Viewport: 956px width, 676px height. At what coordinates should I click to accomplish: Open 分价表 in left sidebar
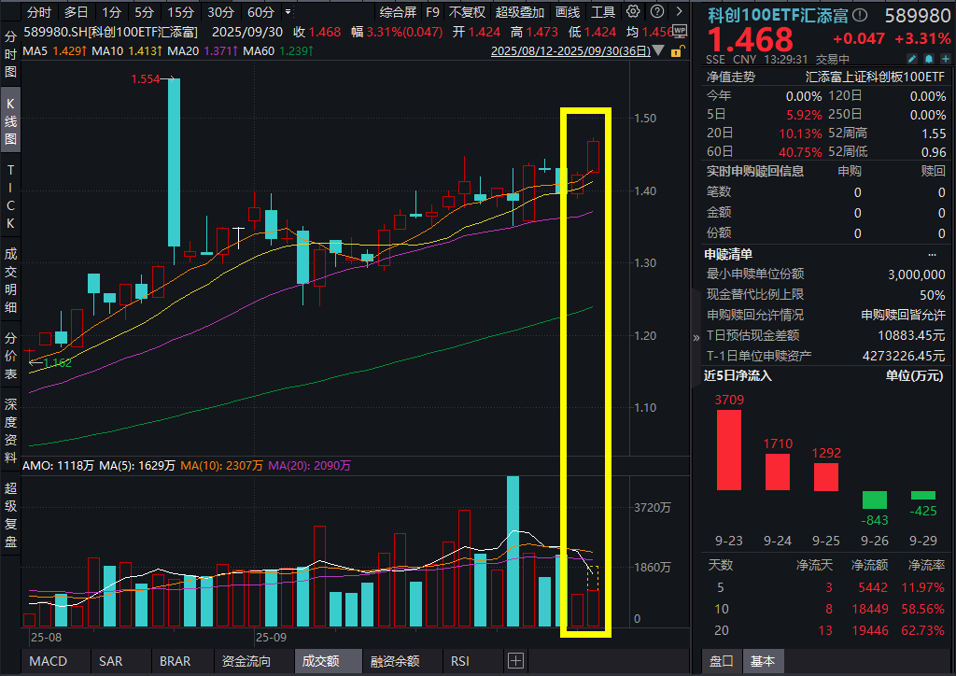point(10,356)
